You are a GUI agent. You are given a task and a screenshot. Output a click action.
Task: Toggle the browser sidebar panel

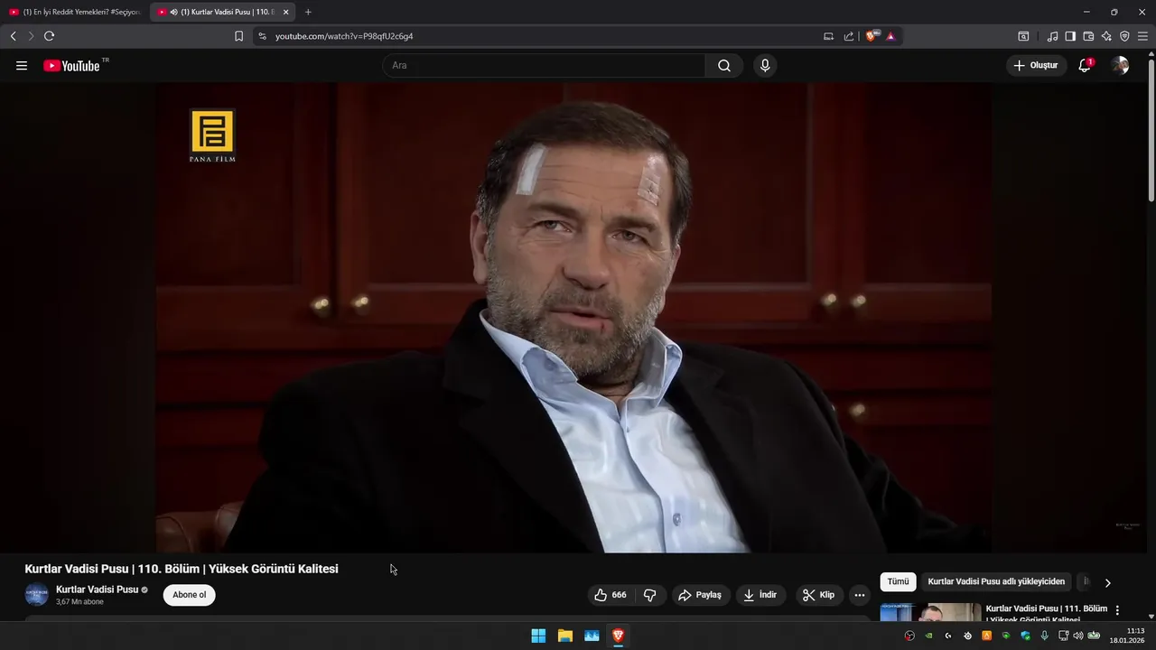click(x=1070, y=36)
